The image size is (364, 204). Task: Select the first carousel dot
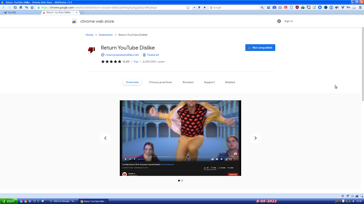click(x=179, y=180)
